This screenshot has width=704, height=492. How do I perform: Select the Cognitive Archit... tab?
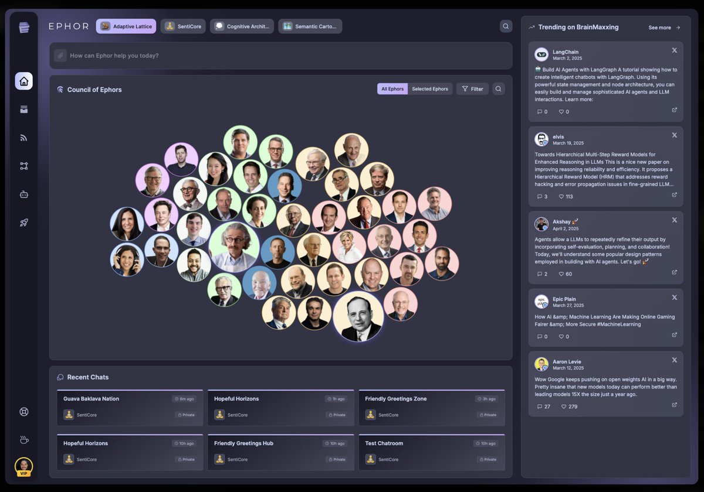tap(242, 26)
